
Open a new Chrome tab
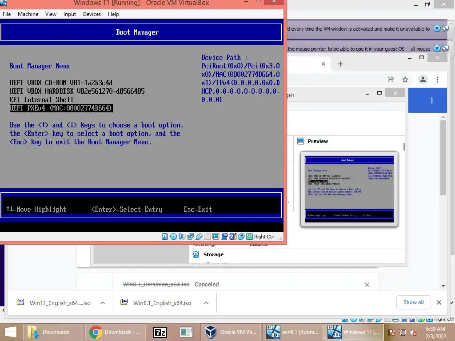340,64
